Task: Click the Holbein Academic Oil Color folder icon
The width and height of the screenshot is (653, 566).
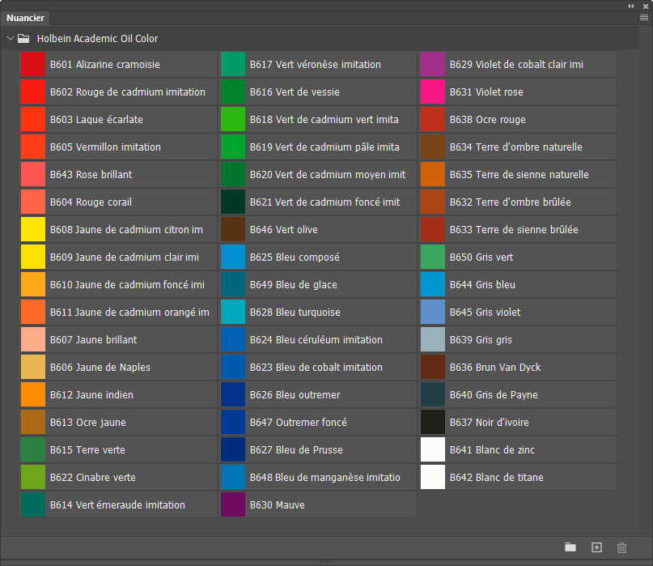Action: click(23, 38)
